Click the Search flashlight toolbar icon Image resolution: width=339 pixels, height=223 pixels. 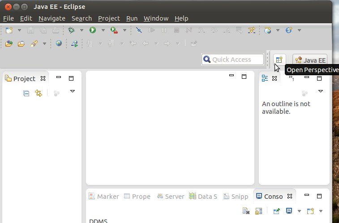pyautogui.click(x=34, y=43)
